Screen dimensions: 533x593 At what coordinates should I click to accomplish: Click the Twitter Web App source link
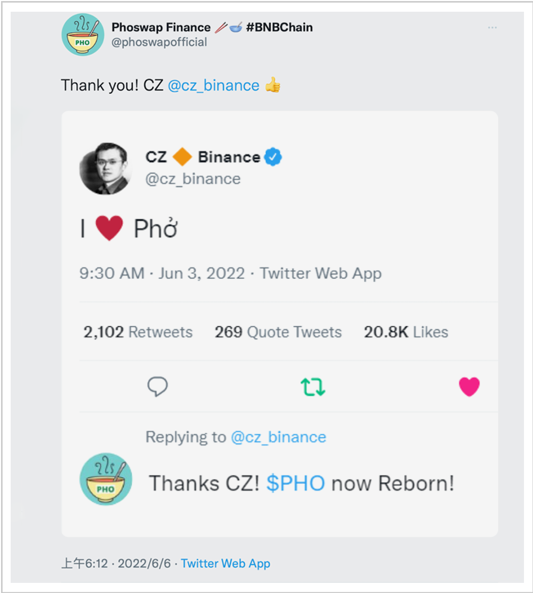coord(225,563)
